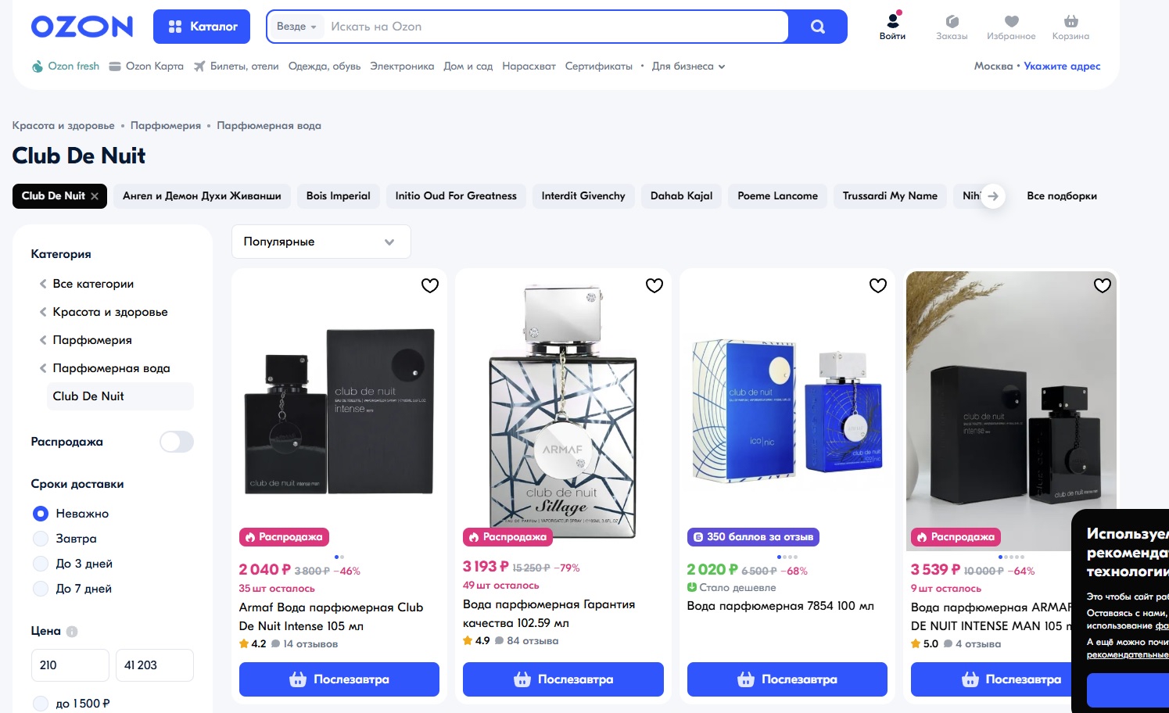Click the Укажите адрес link
Viewport: 1169px width, 713px height.
[1062, 66]
